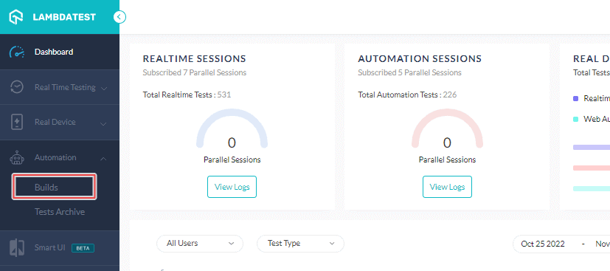Click the Automation robot icon
610x271 pixels.
pos(17,158)
